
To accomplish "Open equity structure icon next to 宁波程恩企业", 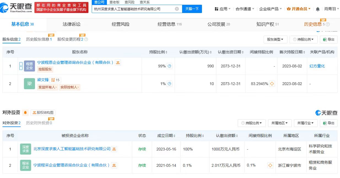I will pos(118,63).
